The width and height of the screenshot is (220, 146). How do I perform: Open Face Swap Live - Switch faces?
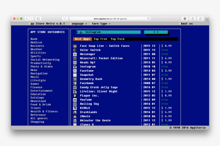click(x=105, y=46)
